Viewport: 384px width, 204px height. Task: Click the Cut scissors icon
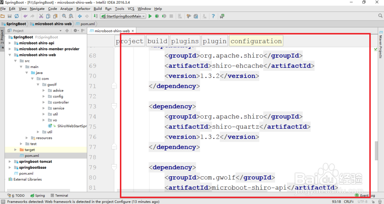[41, 16]
